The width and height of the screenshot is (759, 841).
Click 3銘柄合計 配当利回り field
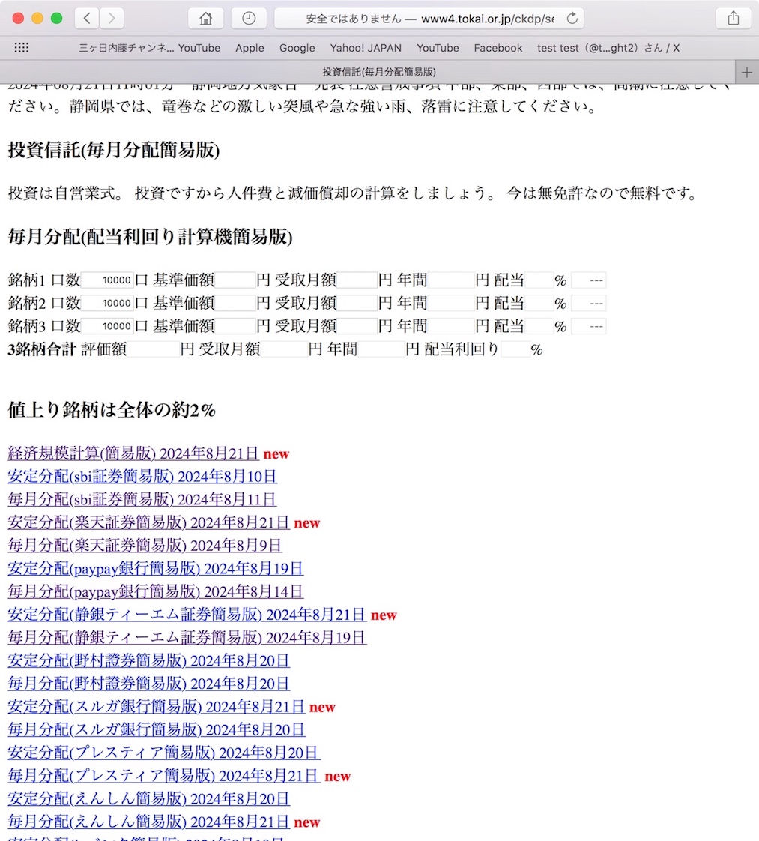tap(515, 349)
